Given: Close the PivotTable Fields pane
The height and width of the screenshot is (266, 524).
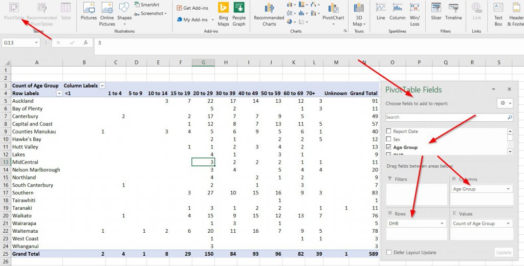Looking at the screenshot, I should point(509,89).
